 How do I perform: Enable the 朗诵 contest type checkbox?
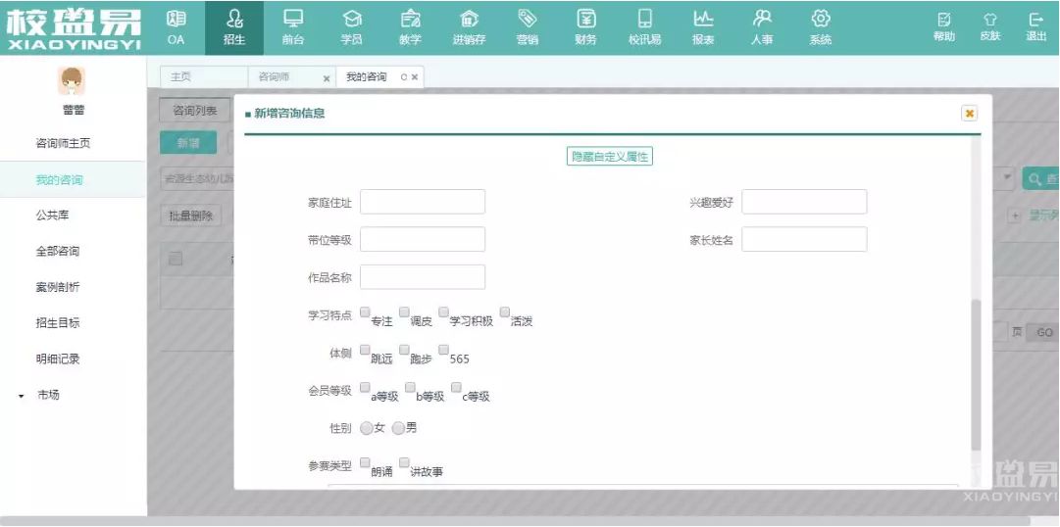[365, 462]
